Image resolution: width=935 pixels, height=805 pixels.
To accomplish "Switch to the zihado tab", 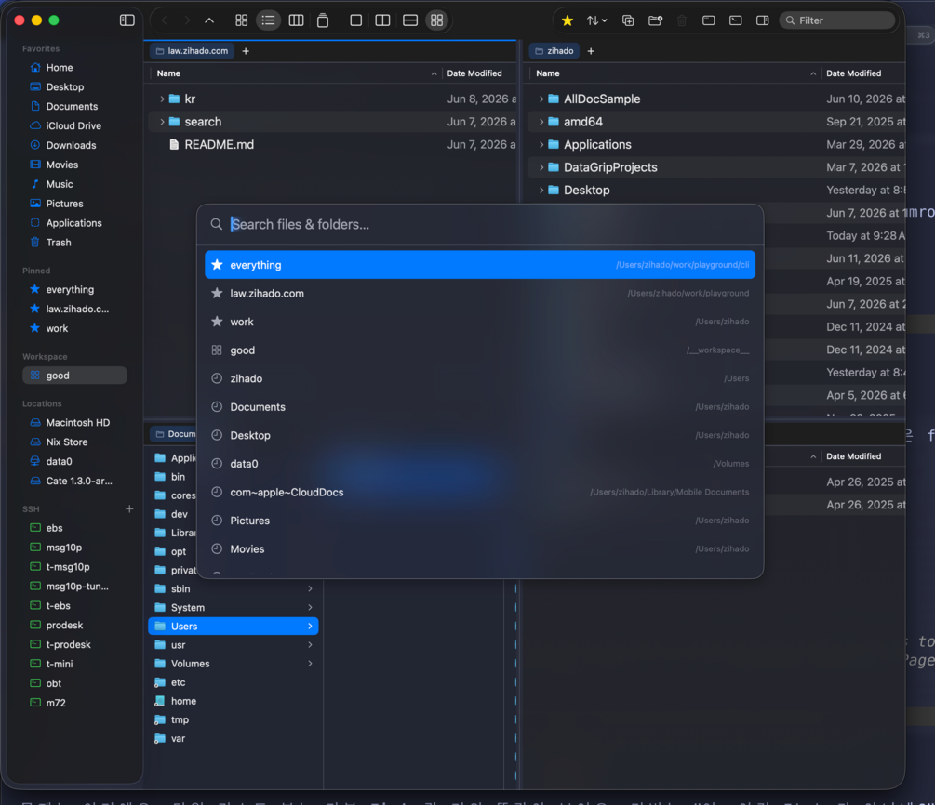I will (554, 51).
